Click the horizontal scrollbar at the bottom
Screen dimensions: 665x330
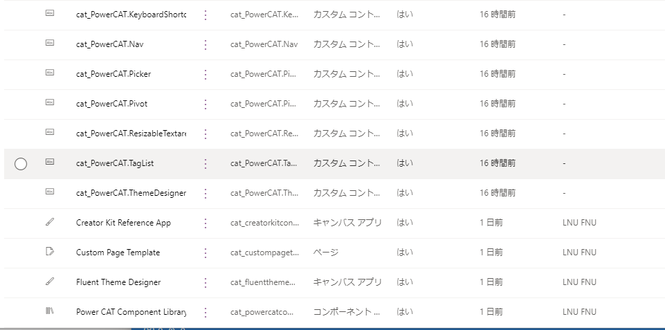coord(66,329)
